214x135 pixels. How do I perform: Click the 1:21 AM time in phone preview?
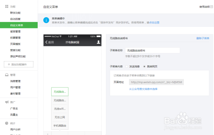click(x=73, y=36)
